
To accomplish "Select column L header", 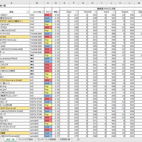I will click(130, 3).
